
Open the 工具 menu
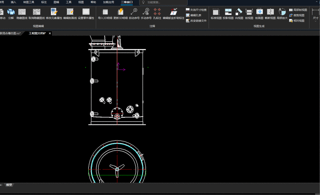coord(69,2)
